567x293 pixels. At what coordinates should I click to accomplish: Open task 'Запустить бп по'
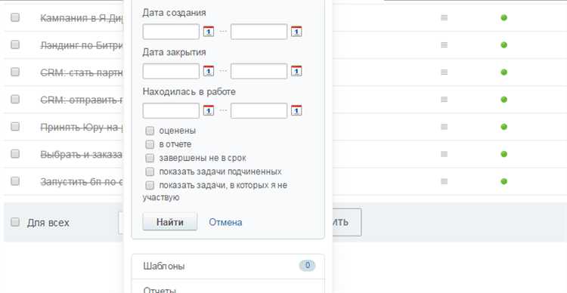82,181
